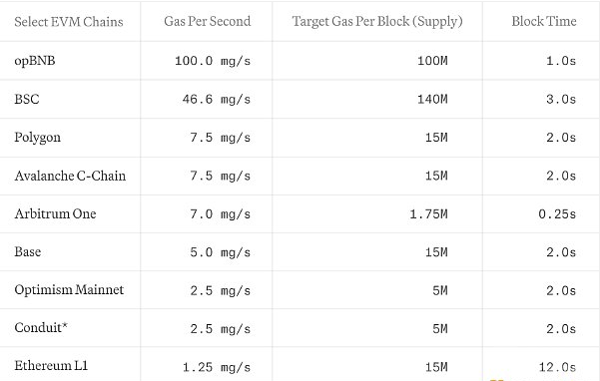Click the Block Time column header
Viewport: 600px width, 381px height.
coord(544,21)
